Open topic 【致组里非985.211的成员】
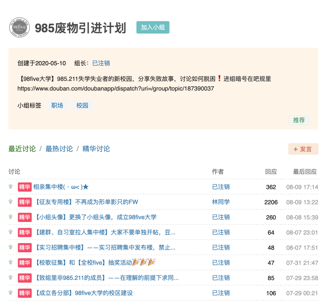This screenshot has height=301, width=327. pyautogui.click(x=106, y=278)
